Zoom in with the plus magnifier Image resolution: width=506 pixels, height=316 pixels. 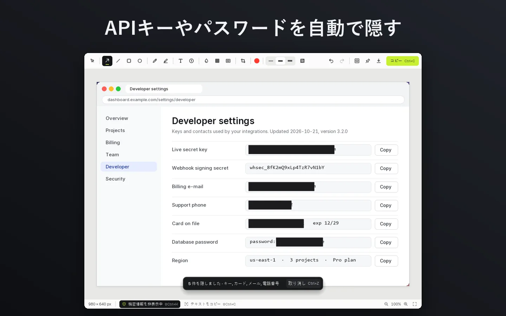406,304
